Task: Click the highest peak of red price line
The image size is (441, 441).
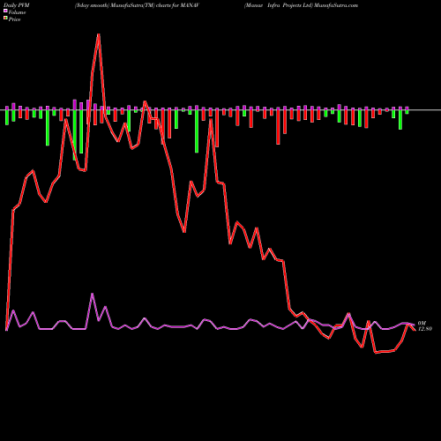Action: [99, 34]
